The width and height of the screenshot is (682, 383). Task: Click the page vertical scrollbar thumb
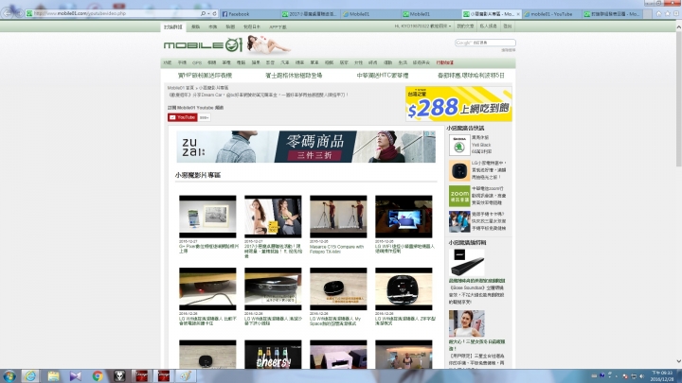[x=678, y=99]
